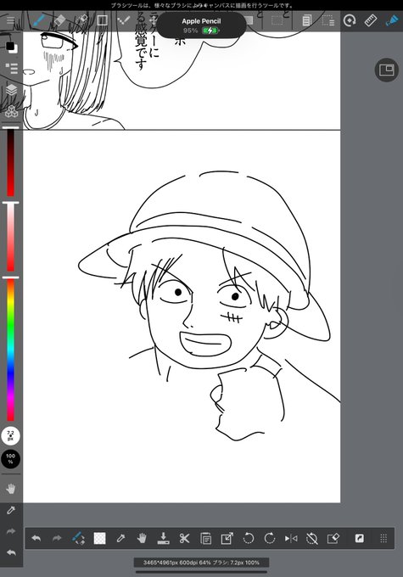Tap the save download icon
The image size is (403, 577).
[x=163, y=538]
